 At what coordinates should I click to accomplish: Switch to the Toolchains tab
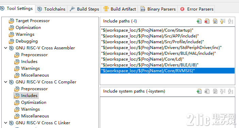pos(51,9)
